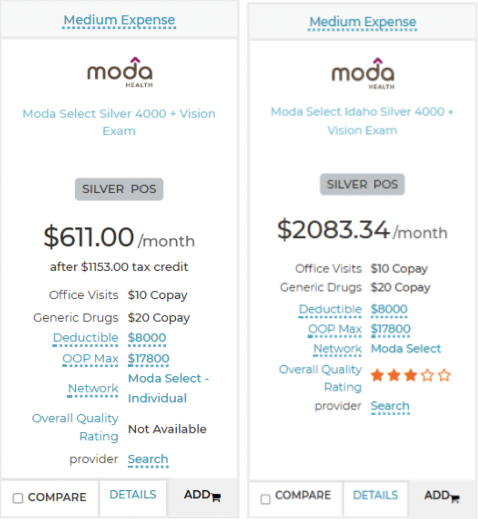This screenshot has width=478, height=519.
Task: Open Medium Expense label on right card
Action: tap(363, 22)
